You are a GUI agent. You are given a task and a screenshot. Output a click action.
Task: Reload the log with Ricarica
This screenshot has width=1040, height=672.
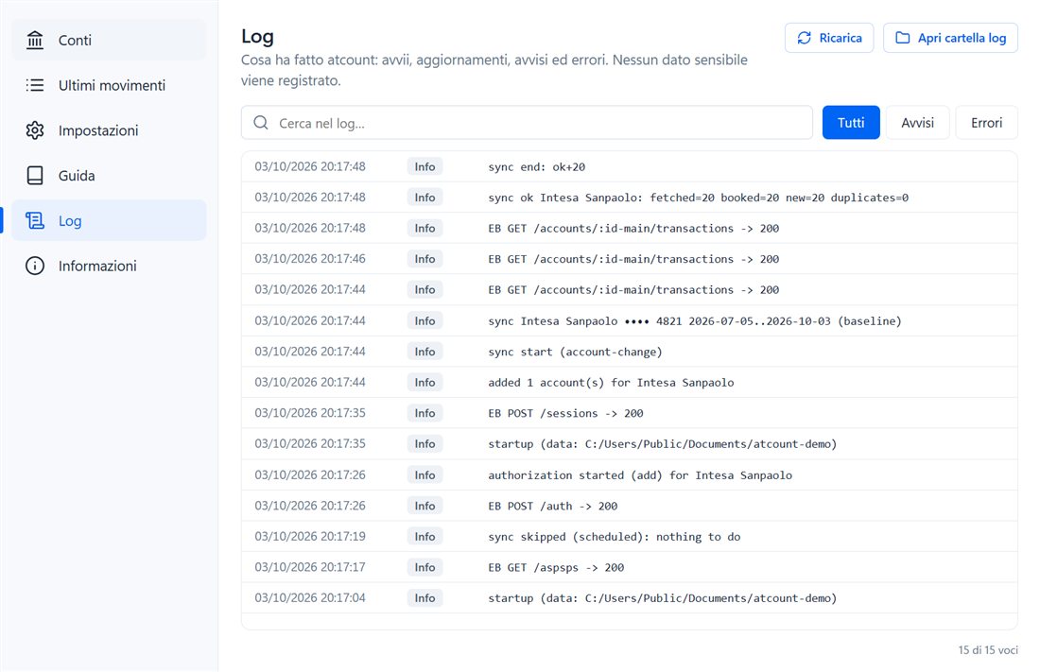coord(829,38)
